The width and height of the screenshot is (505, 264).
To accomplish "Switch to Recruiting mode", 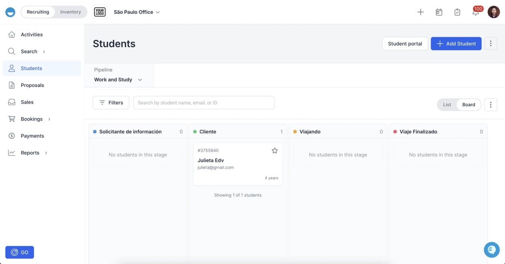I will pos(38,12).
